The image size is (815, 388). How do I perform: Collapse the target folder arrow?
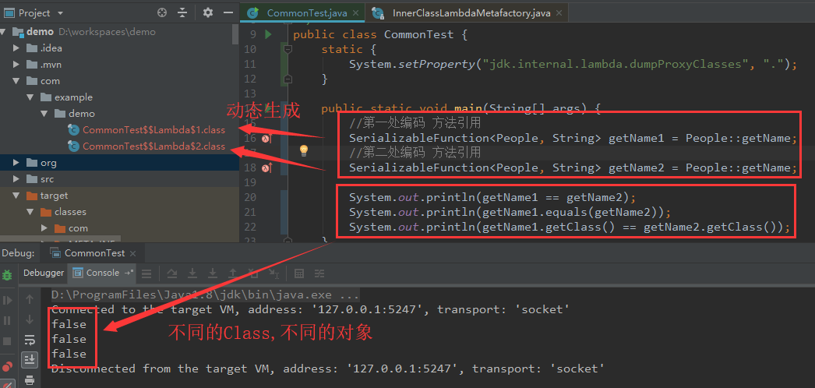coord(16,196)
